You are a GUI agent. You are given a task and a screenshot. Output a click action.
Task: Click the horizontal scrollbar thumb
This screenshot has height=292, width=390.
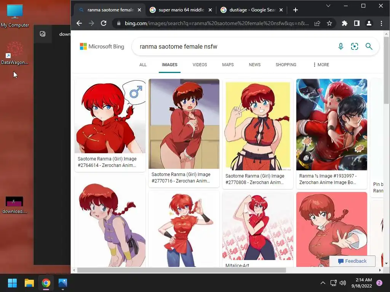click(x=182, y=270)
